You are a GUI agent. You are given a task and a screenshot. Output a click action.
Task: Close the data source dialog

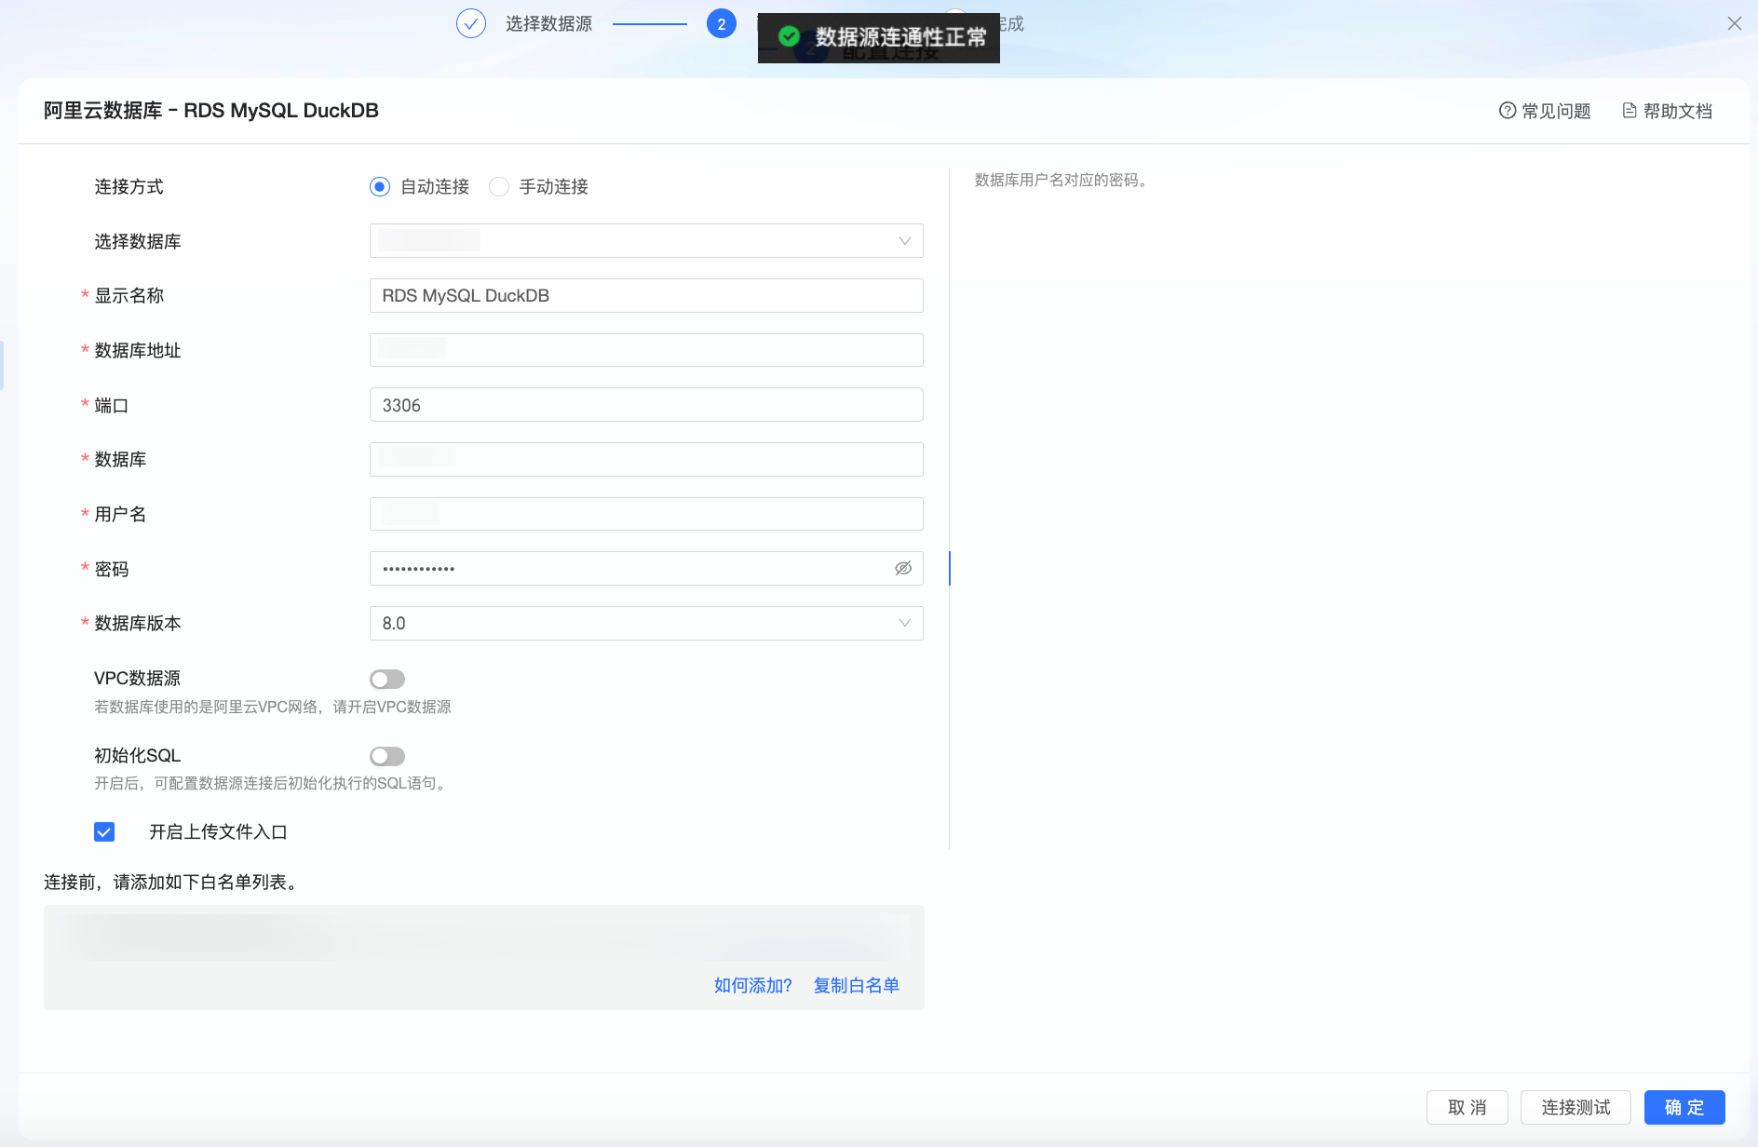[x=1735, y=24]
